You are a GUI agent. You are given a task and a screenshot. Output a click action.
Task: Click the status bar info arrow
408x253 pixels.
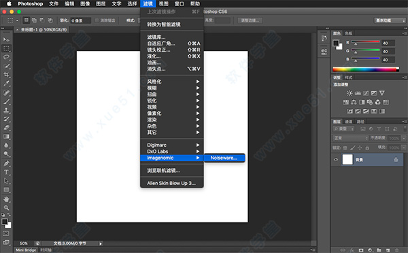click(101, 243)
